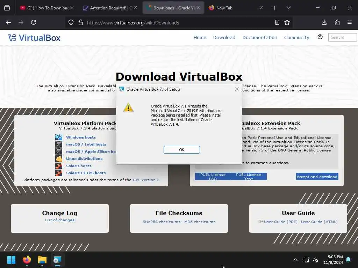358x268 pixels.
Task: Click the PUEL License Text button
Action: click(249, 176)
